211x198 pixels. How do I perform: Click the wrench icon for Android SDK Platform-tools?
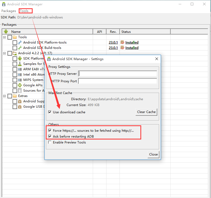point(20,42)
